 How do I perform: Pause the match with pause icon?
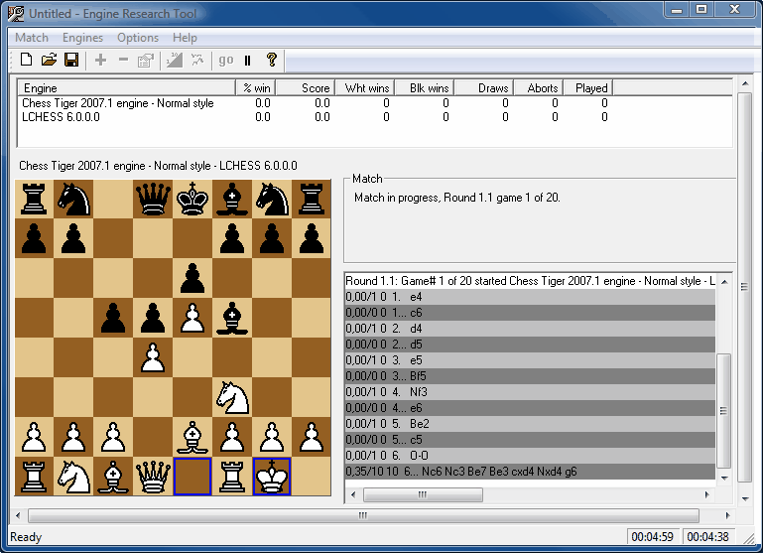(x=248, y=61)
